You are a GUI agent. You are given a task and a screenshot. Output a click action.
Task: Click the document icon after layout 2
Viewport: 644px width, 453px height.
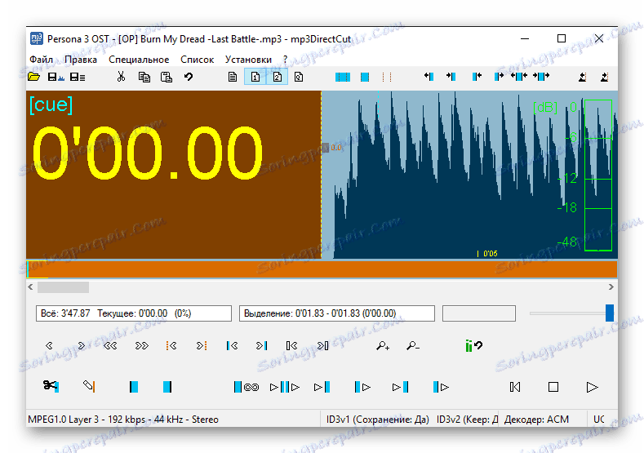click(x=299, y=77)
